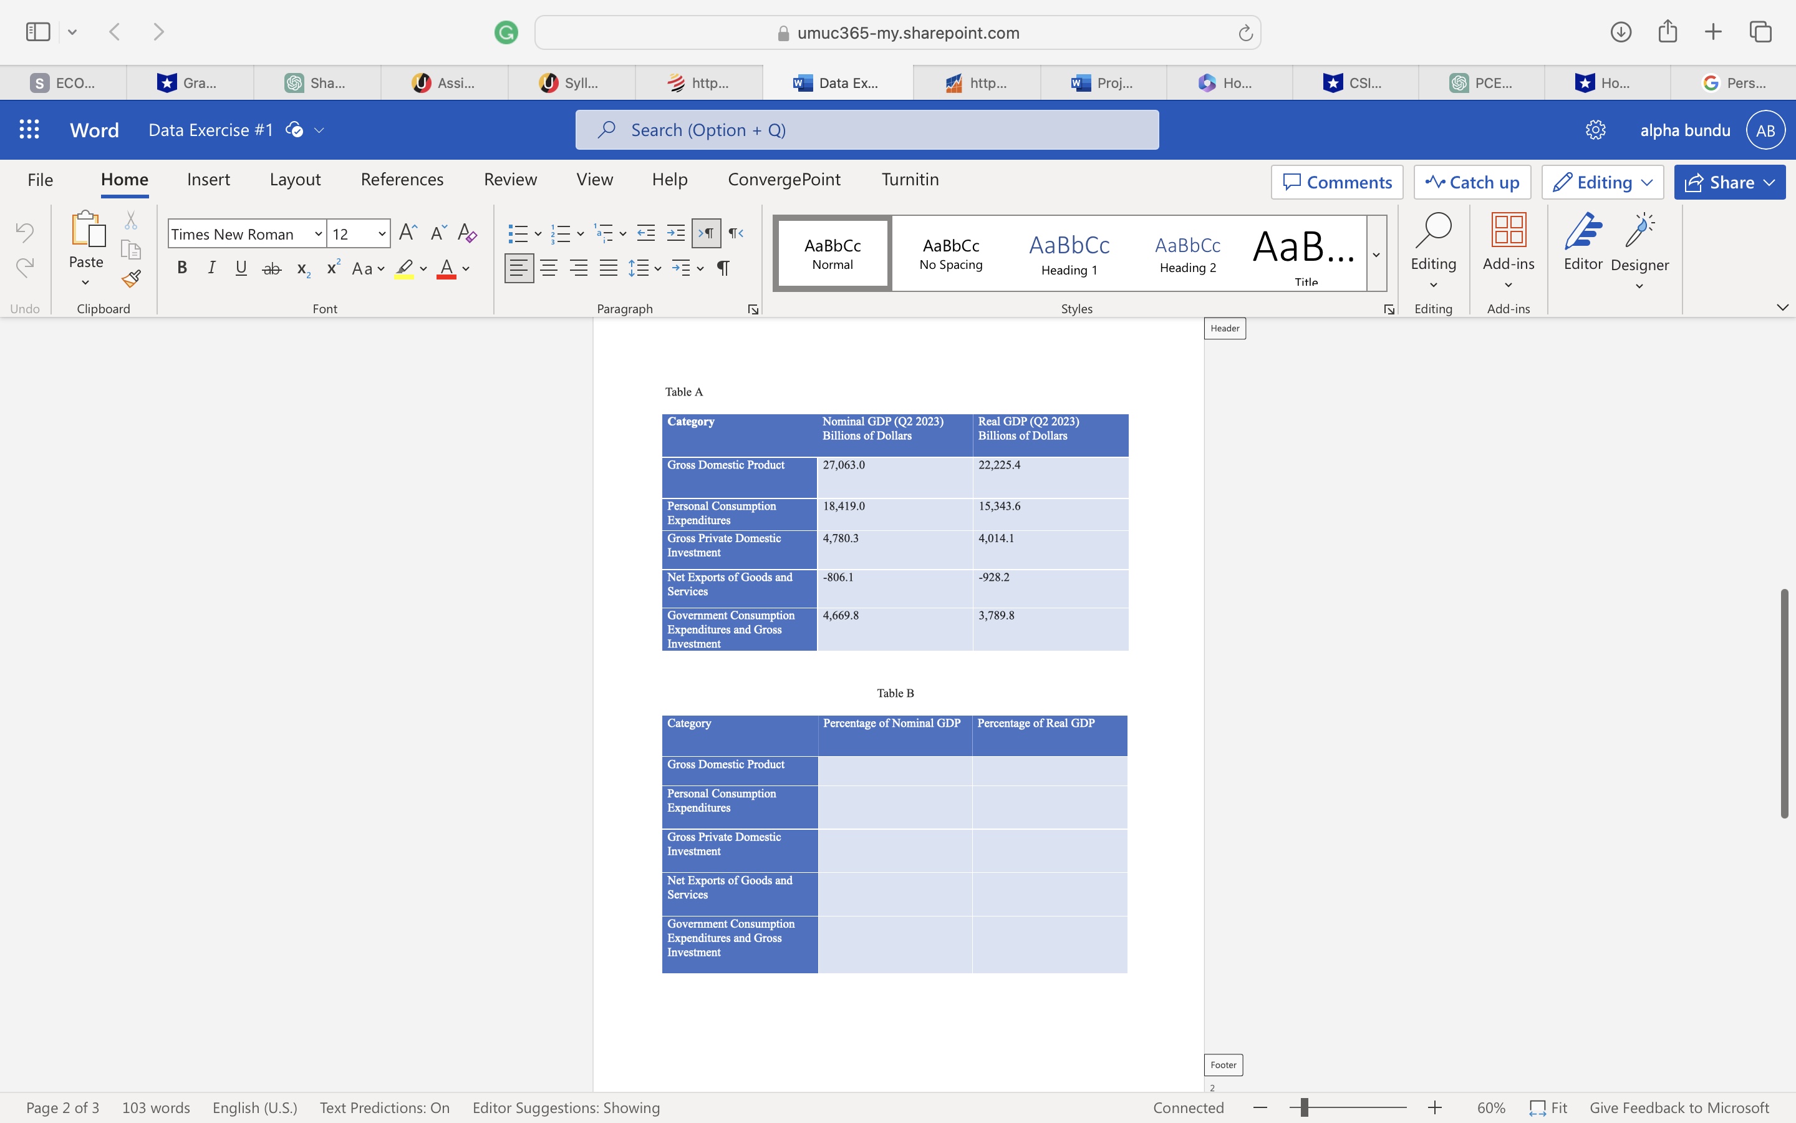Open the Editing mode dropdown
1796x1123 pixels.
point(1601,182)
